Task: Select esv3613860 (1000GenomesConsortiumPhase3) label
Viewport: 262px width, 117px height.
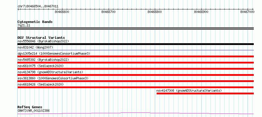Action: 53,78
